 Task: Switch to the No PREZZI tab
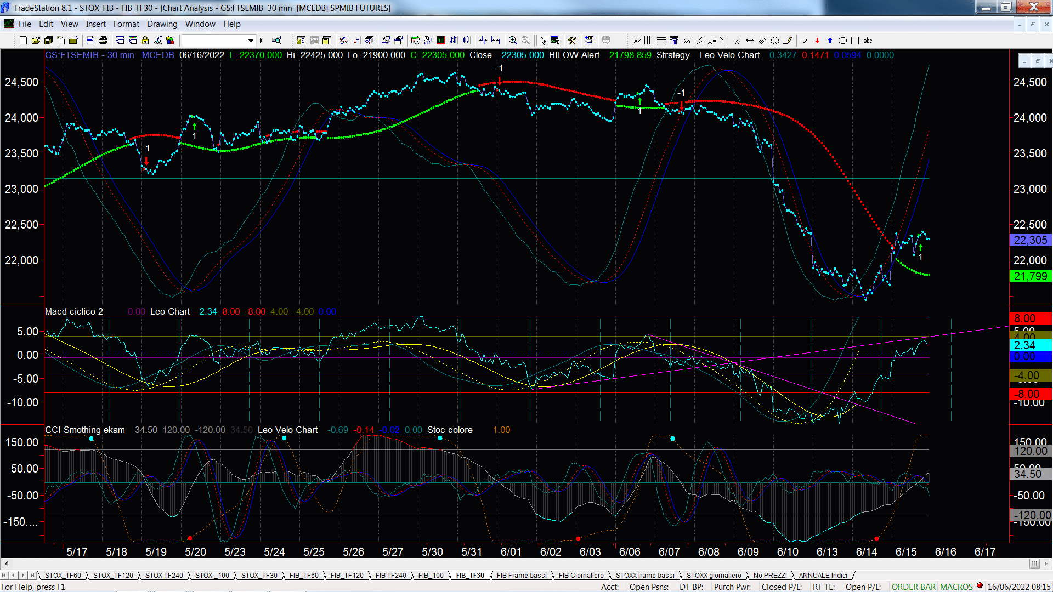pos(770,575)
